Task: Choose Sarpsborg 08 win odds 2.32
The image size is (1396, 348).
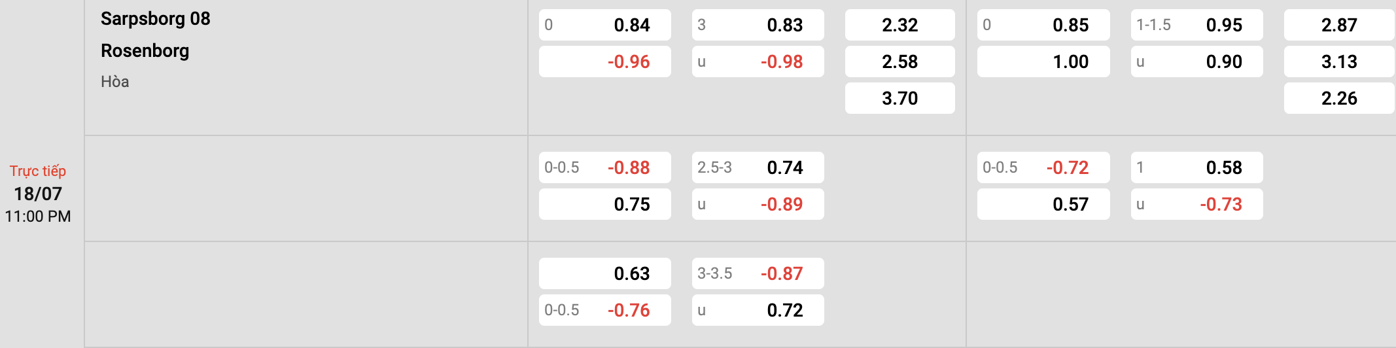Action: click(900, 25)
